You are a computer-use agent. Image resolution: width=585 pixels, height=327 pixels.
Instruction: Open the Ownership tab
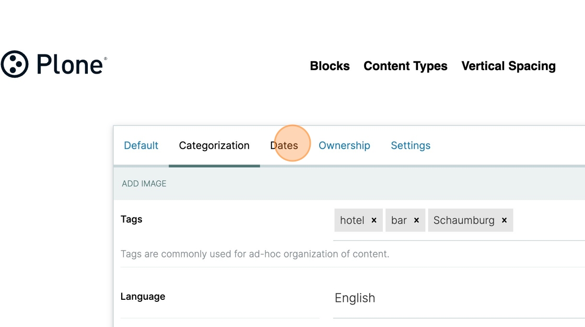344,146
